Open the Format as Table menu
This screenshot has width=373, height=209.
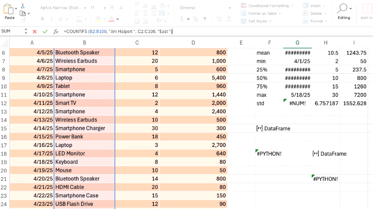tap(261, 13)
